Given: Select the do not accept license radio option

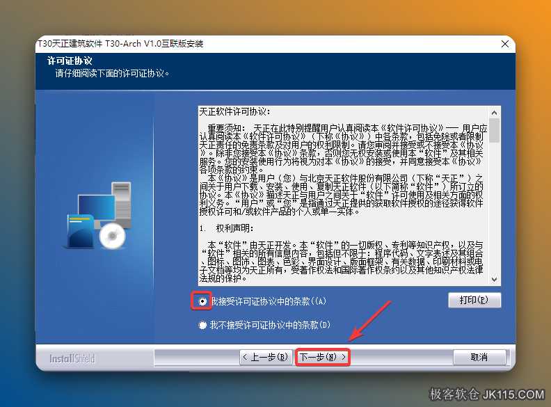Looking at the screenshot, I should click(202, 325).
